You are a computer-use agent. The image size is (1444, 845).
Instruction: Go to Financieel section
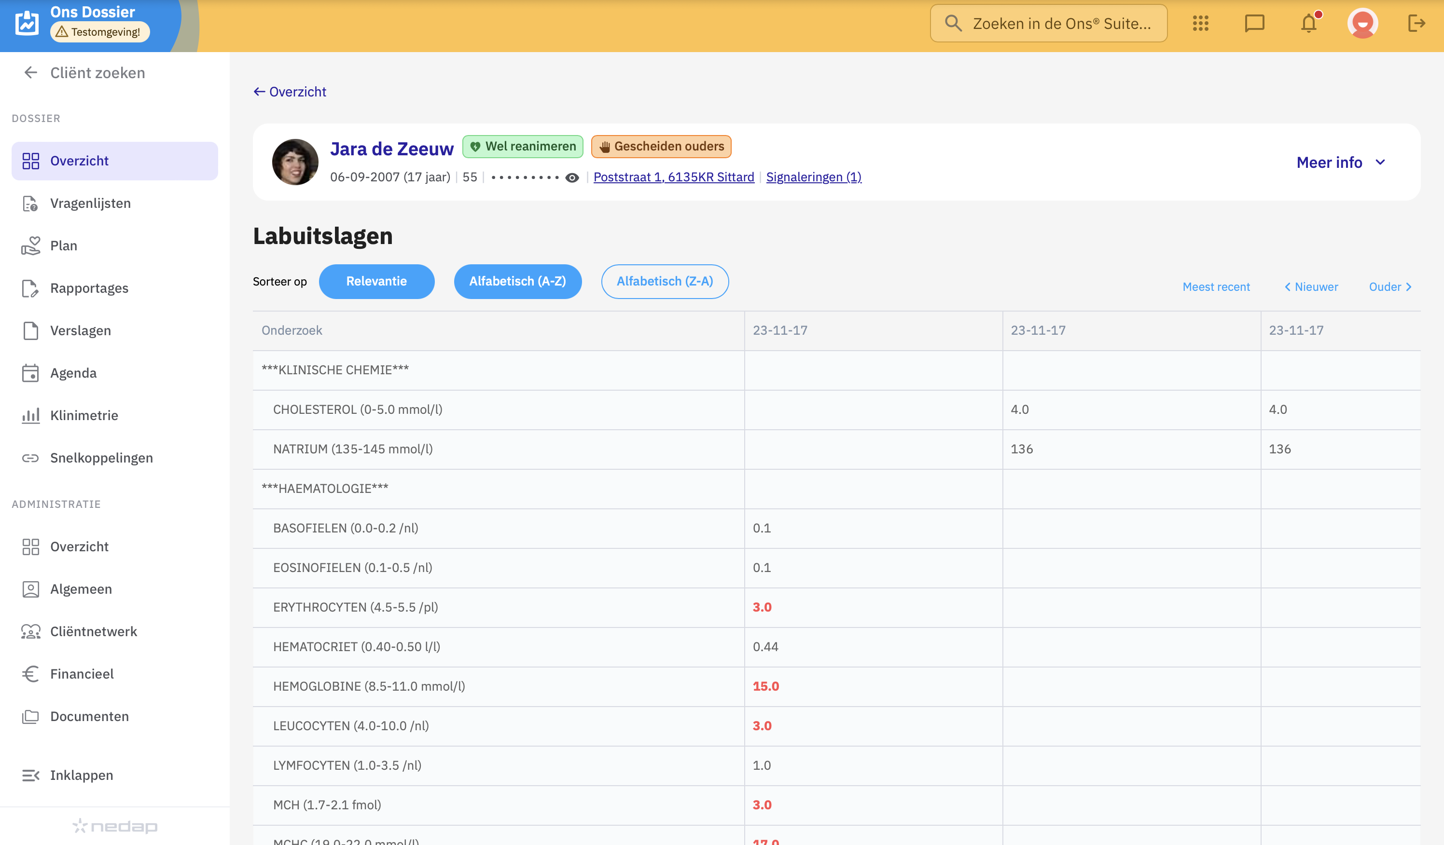tap(82, 673)
